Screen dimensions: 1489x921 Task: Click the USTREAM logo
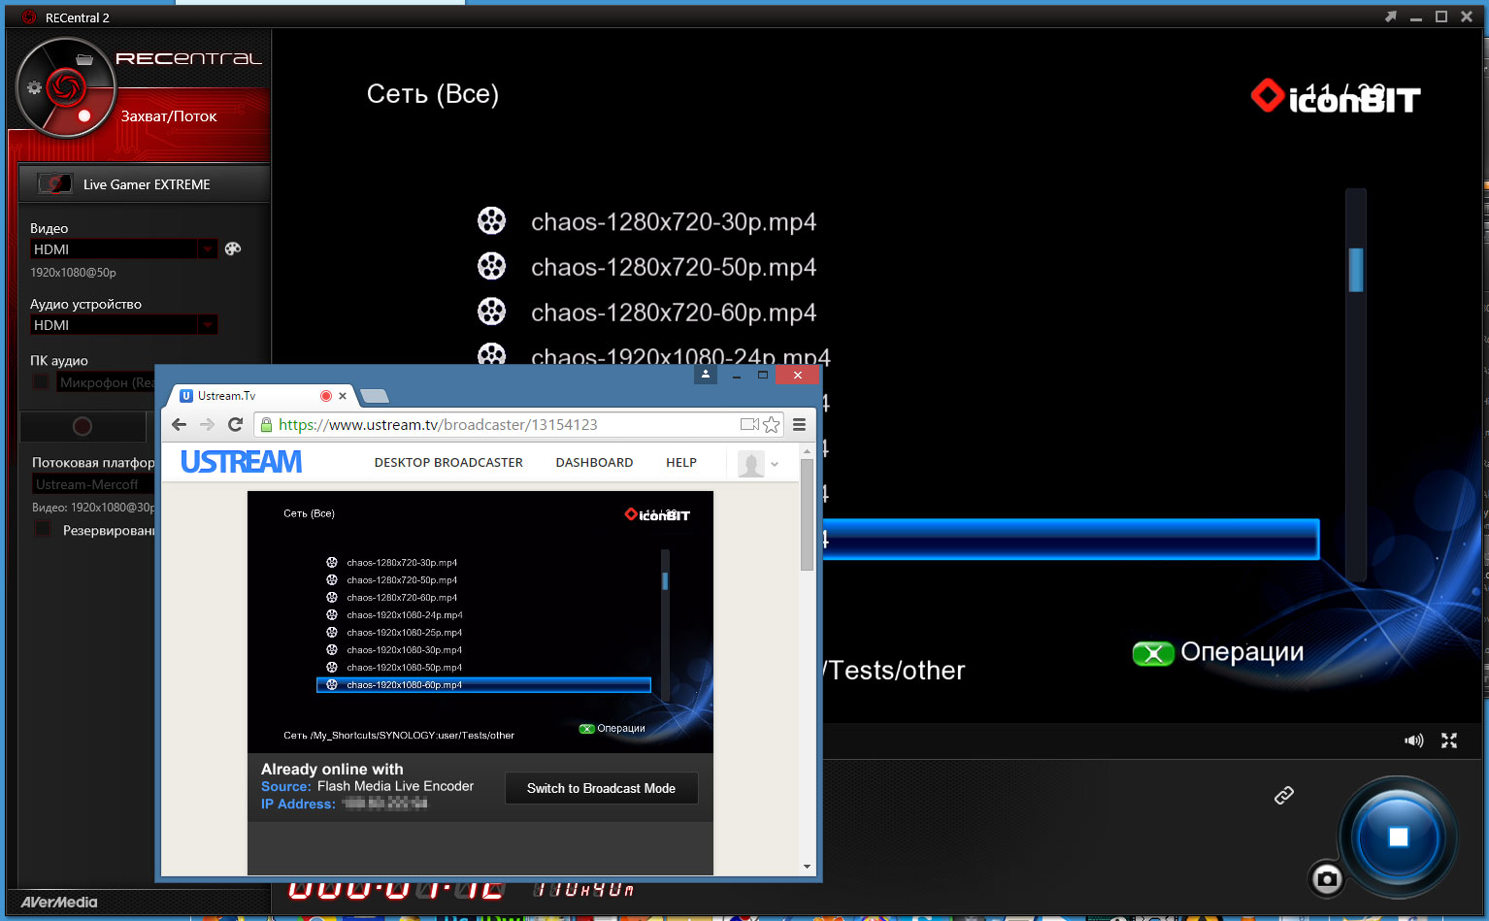[x=242, y=462]
